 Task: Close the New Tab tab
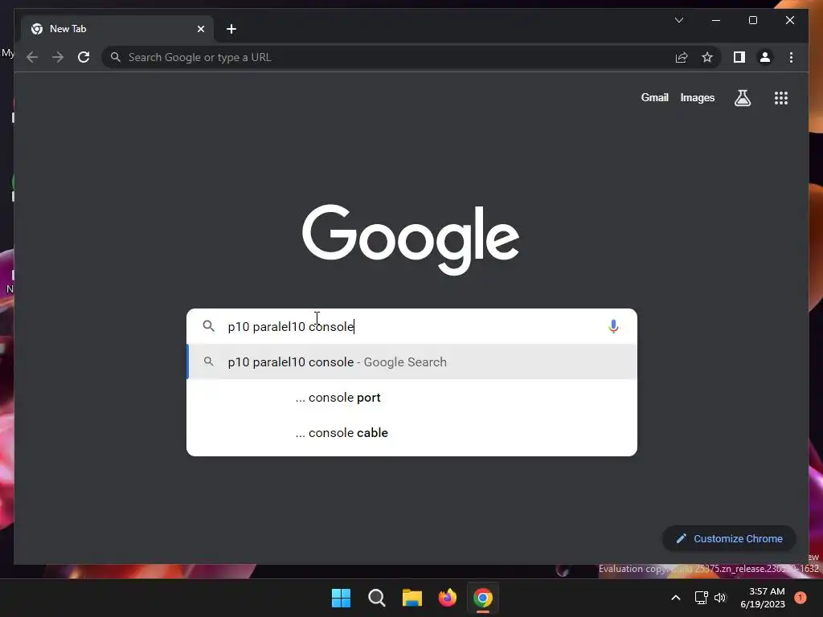(x=200, y=29)
